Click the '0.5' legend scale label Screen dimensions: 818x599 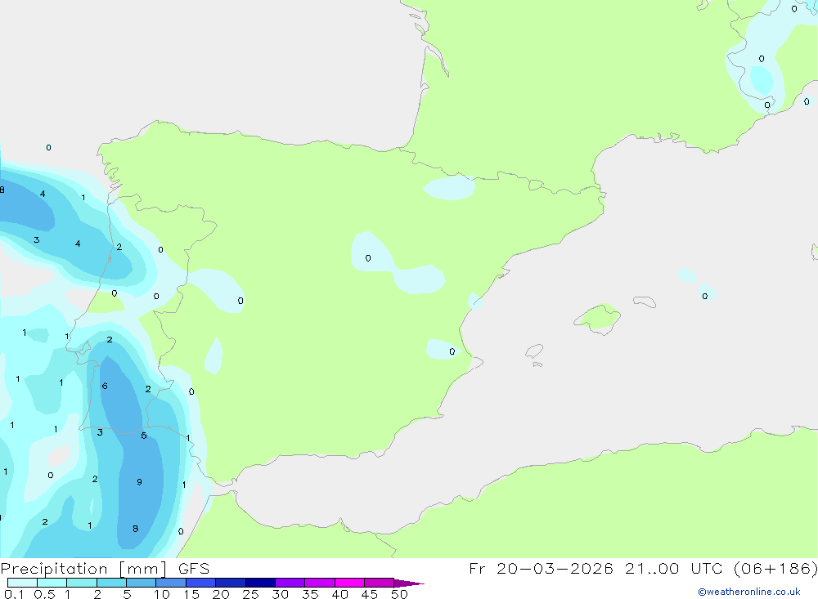44,594
